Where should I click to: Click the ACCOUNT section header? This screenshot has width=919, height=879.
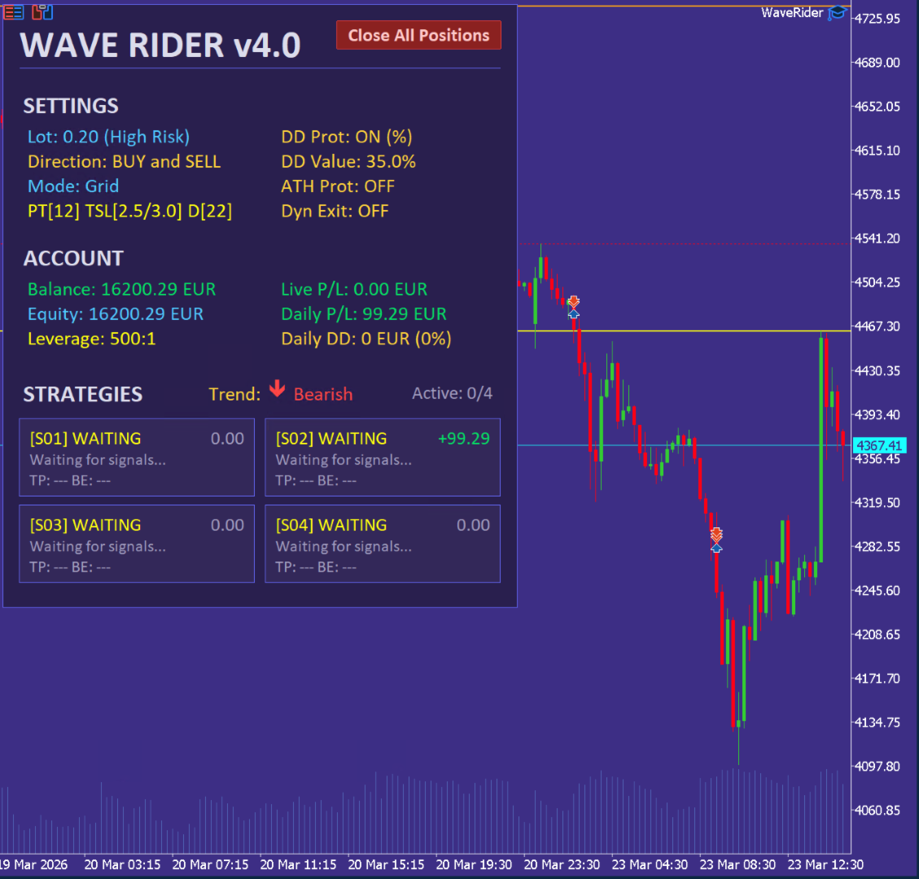pos(73,258)
